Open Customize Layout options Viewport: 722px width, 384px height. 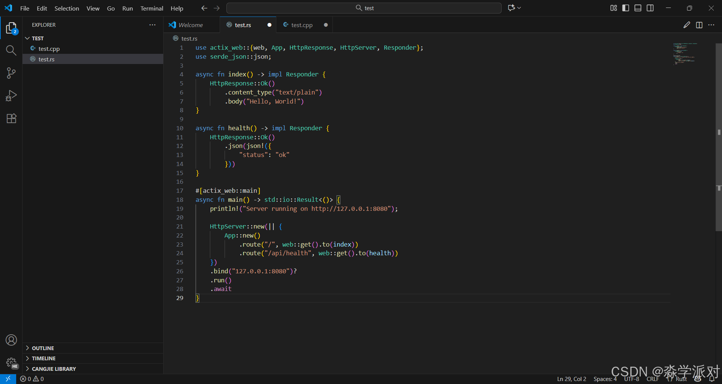tap(614, 8)
